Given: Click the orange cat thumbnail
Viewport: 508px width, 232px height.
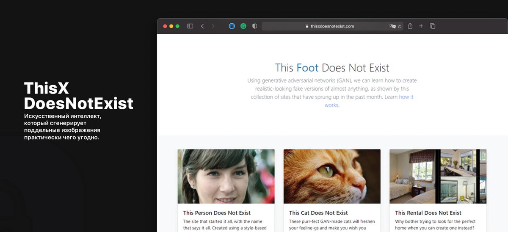Looking at the screenshot, I should coord(332,176).
